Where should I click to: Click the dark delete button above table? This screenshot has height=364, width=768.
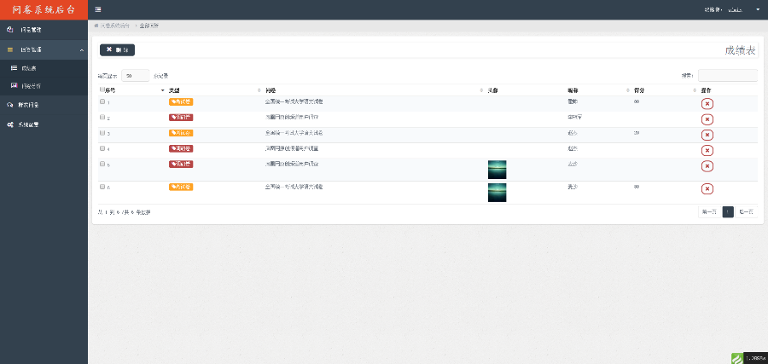(x=117, y=50)
